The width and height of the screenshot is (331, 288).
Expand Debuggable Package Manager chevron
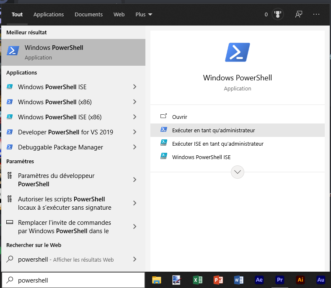coord(134,147)
